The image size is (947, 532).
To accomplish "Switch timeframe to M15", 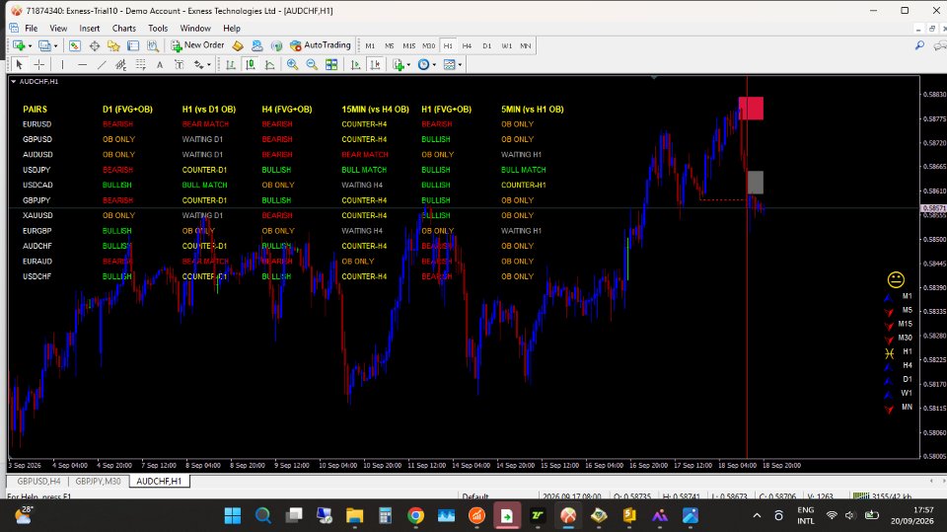I will 408,46.
